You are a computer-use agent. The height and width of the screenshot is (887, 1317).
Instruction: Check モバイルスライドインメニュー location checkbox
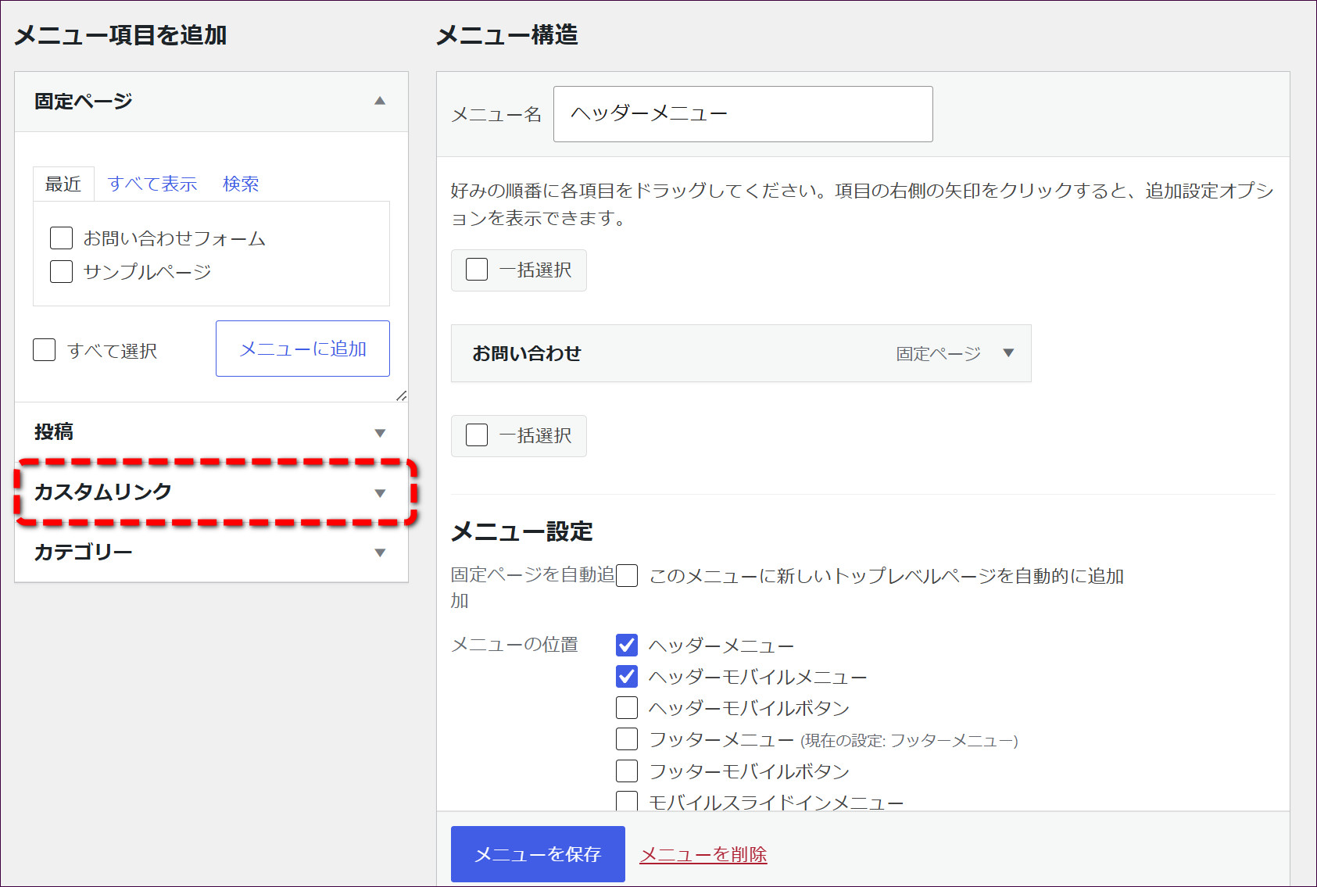pos(627,801)
